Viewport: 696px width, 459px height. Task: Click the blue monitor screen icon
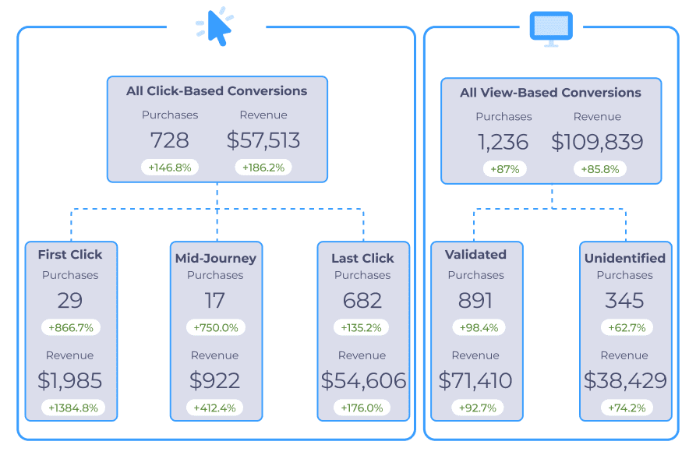(551, 27)
